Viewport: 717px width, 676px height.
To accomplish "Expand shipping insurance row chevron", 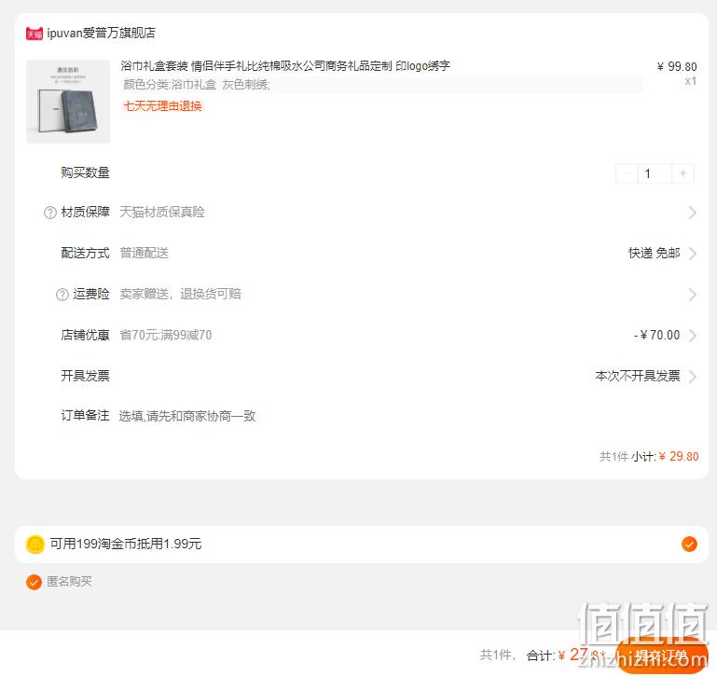I will [x=693, y=295].
